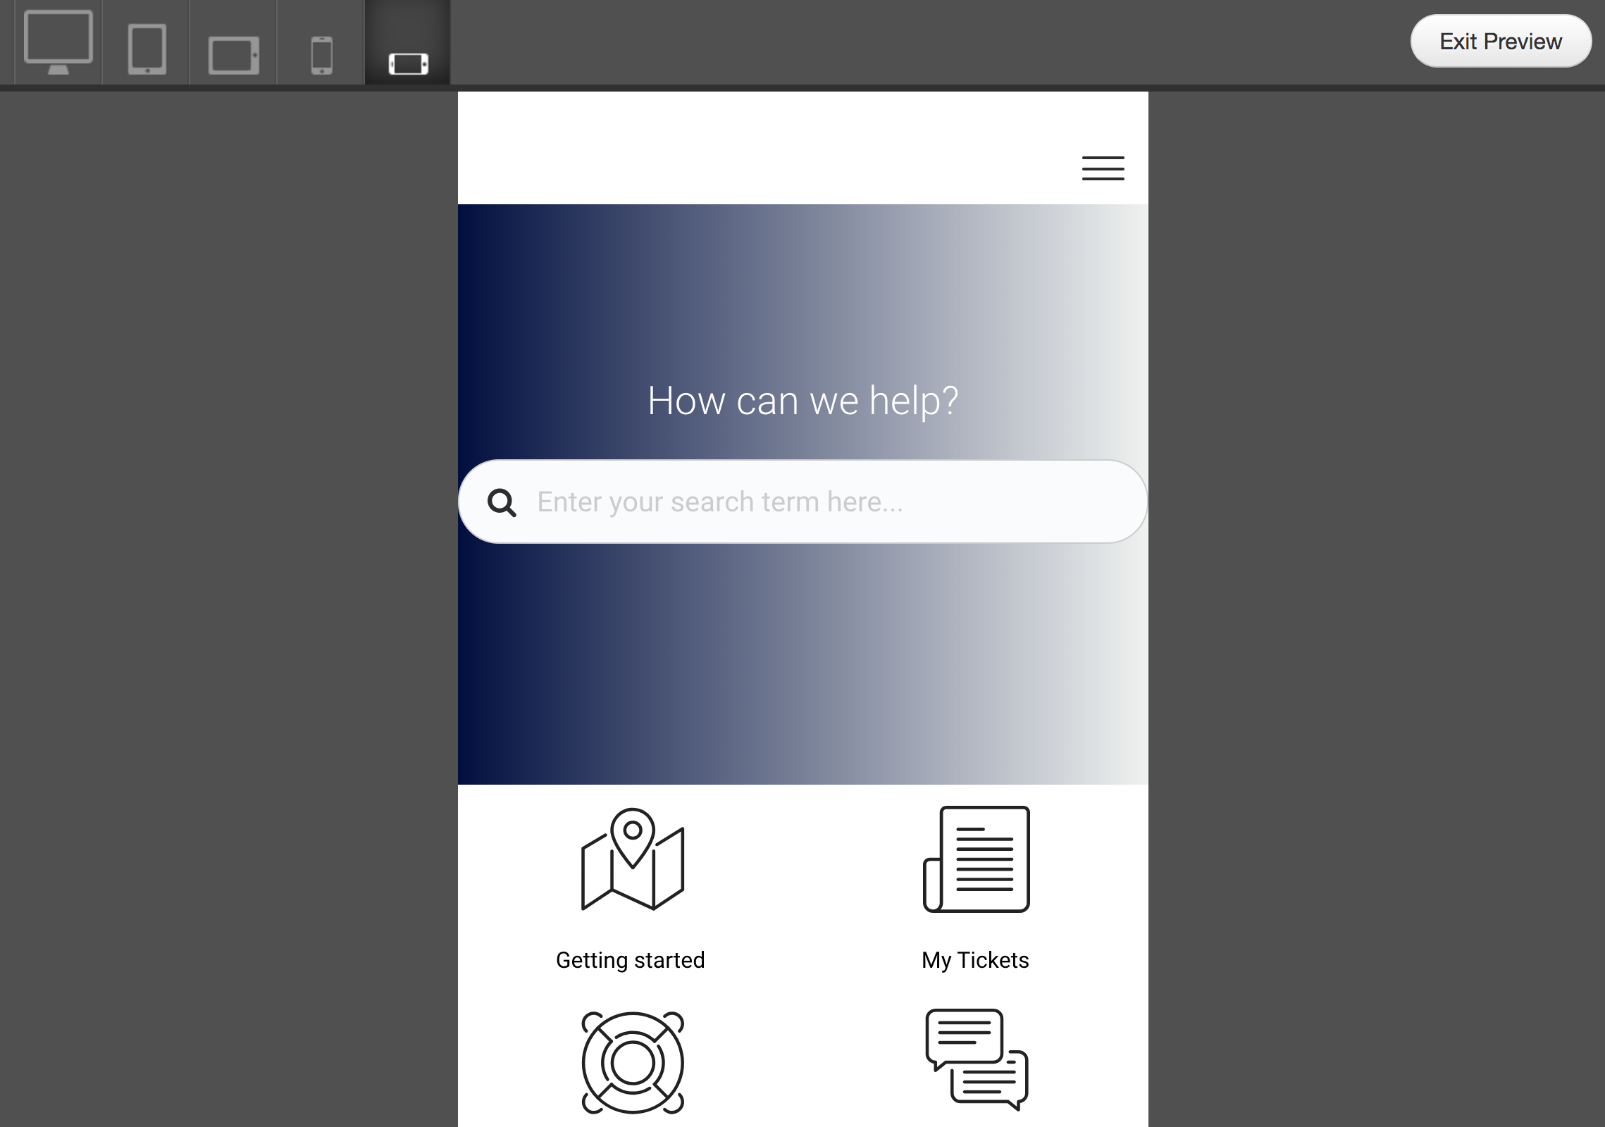Click dark margin left of page preview

[x=225, y=563]
